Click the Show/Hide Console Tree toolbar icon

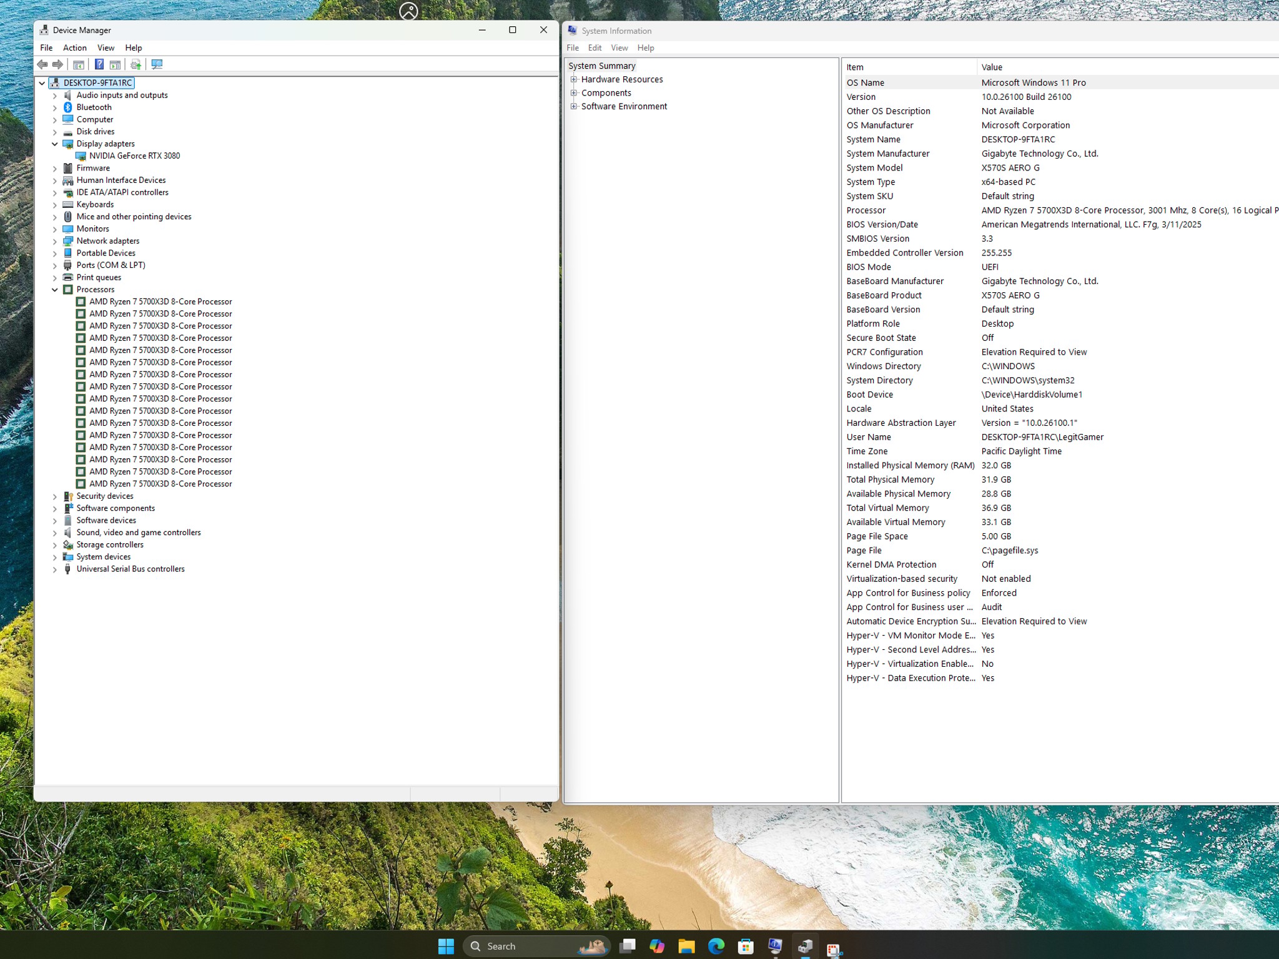[x=79, y=64]
